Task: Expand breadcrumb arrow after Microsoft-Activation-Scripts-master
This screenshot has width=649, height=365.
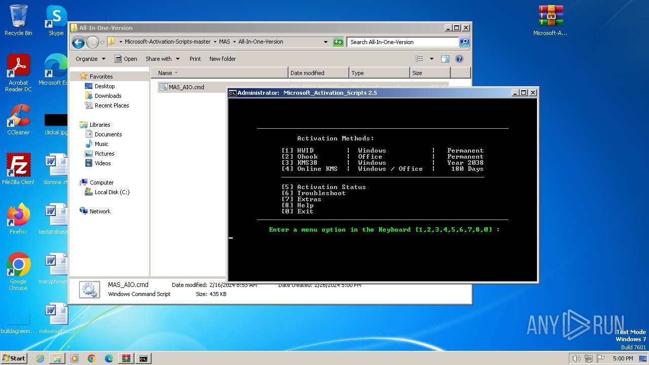Action: 214,42
